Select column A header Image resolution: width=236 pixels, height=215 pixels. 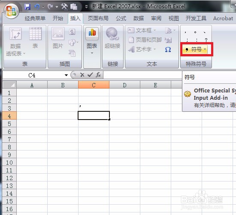(32, 85)
